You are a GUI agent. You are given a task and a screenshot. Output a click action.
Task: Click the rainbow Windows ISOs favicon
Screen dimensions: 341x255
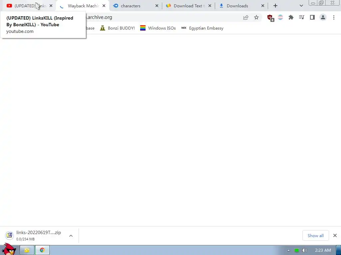pos(143,28)
